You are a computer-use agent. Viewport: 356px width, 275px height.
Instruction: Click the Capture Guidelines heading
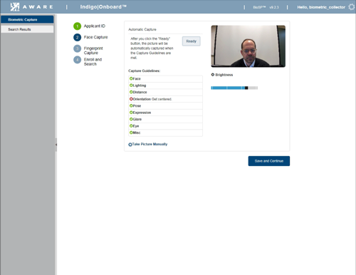[x=144, y=71]
